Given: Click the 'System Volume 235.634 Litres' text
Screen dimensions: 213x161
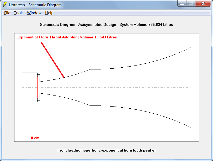Looking at the screenshot, I should 146,24.
